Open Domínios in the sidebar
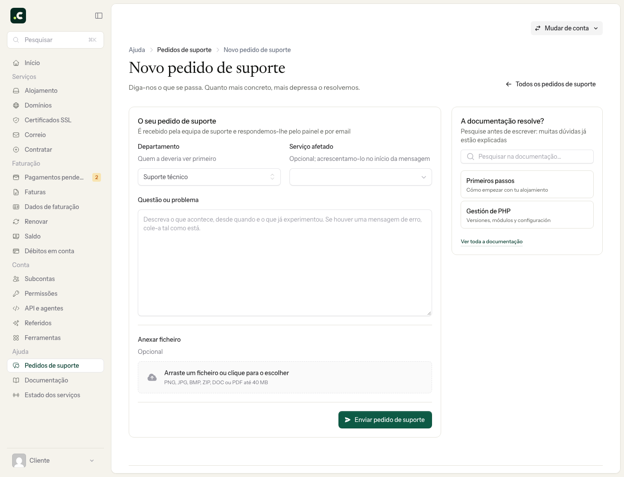 55,105
